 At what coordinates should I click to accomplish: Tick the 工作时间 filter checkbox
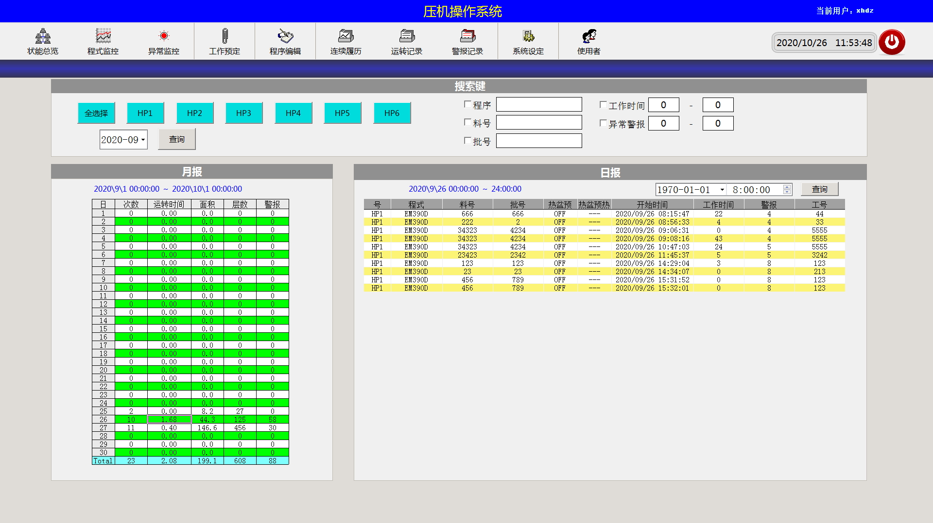(603, 105)
